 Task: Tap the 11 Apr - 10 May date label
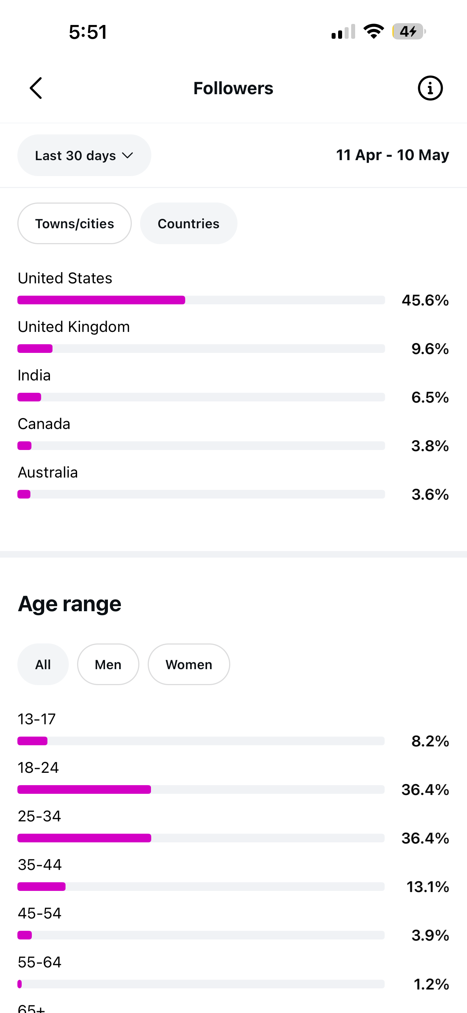(392, 155)
